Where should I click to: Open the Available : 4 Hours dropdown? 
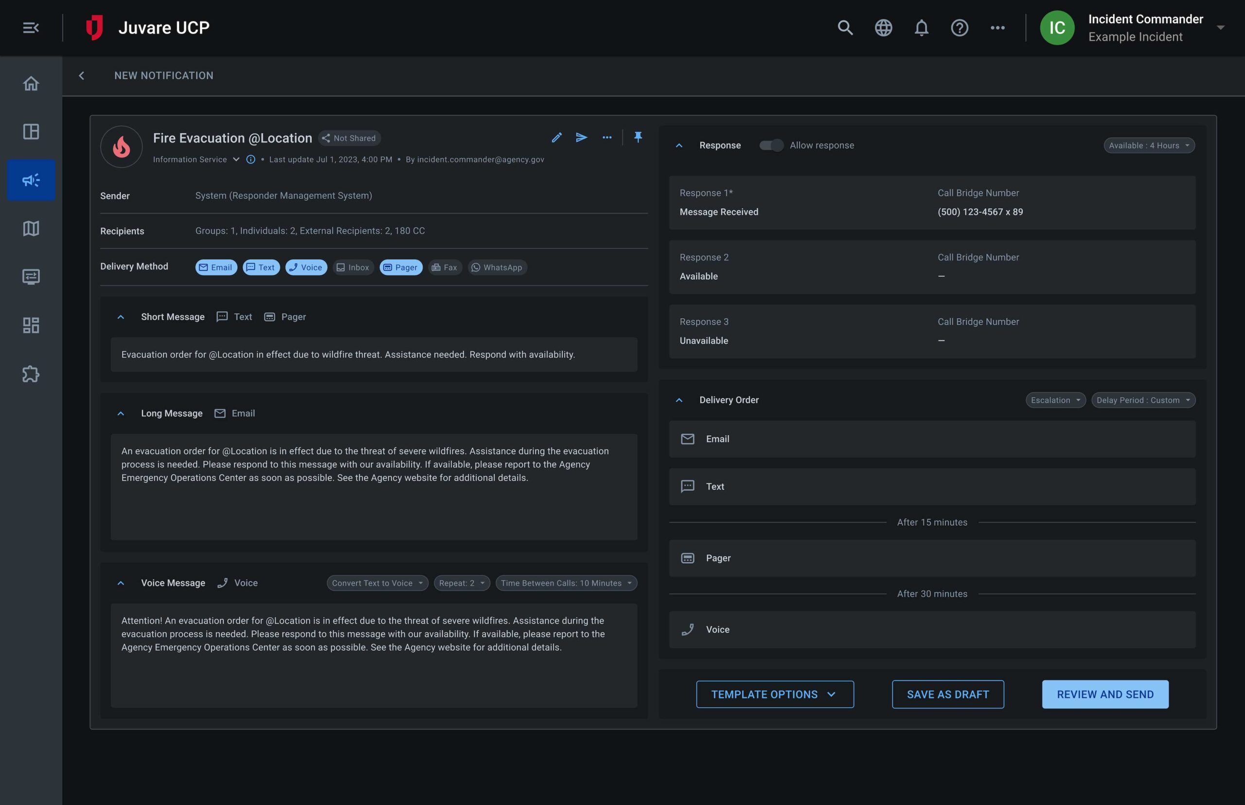pyautogui.click(x=1149, y=145)
